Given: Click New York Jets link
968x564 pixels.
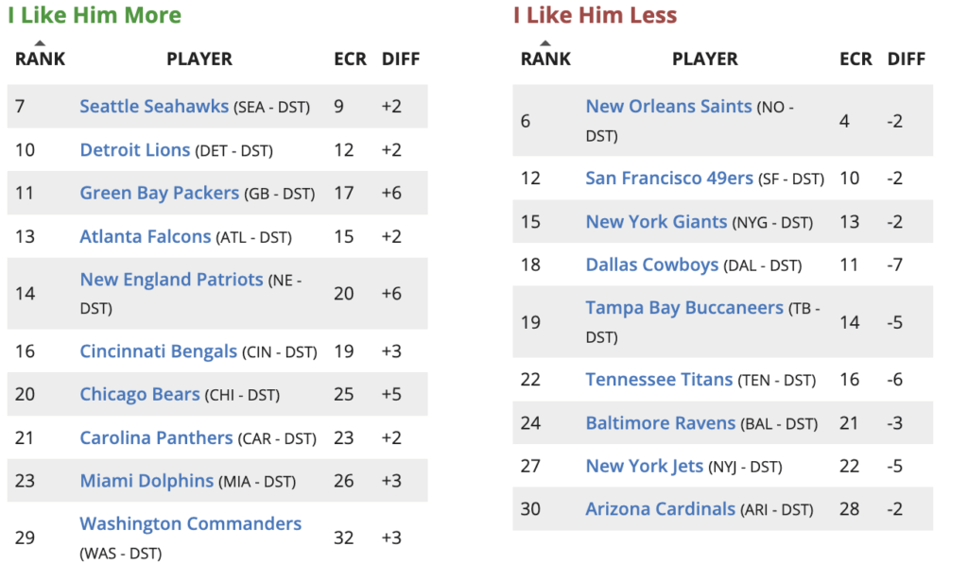Looking at the screenshot, I should pyautogui.click(x=645, y=466).
